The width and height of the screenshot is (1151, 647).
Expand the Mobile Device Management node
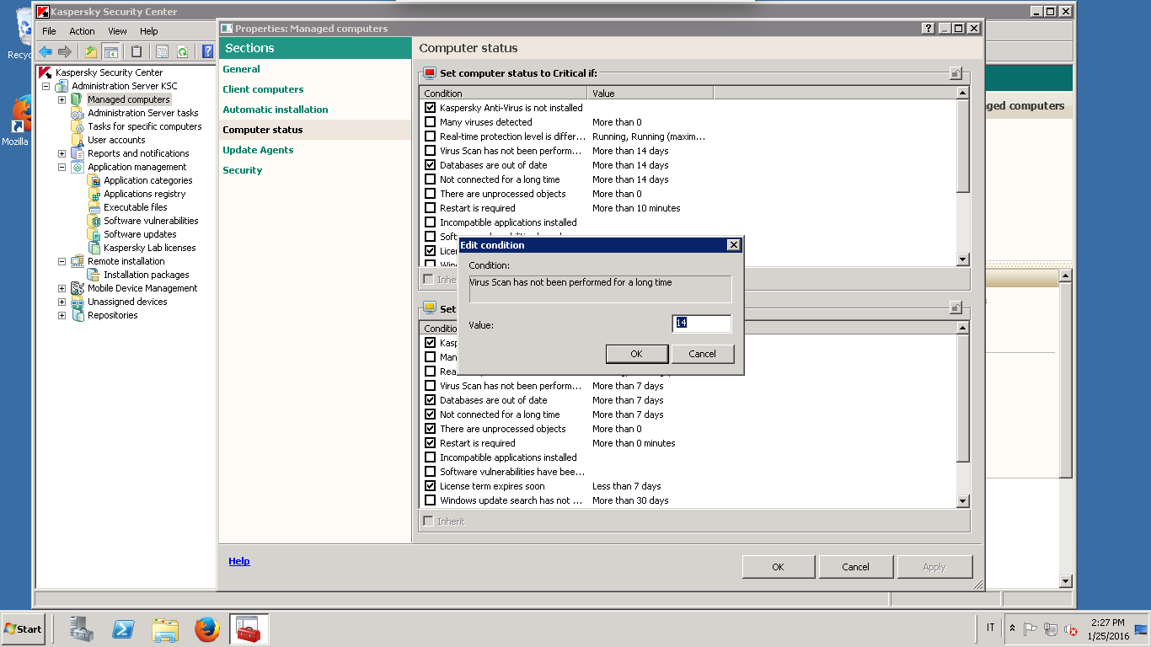(x=62, y=288)
